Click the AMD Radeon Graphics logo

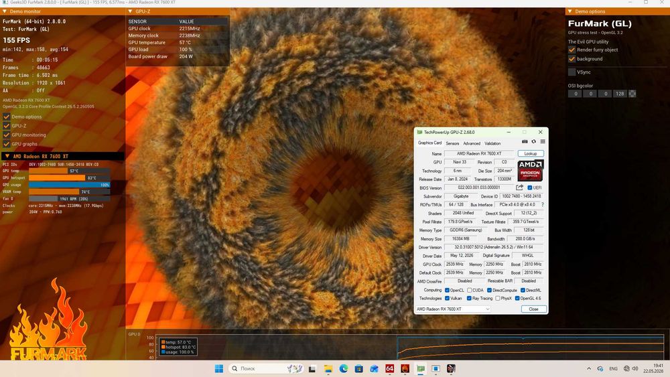(x=530, y=170)
